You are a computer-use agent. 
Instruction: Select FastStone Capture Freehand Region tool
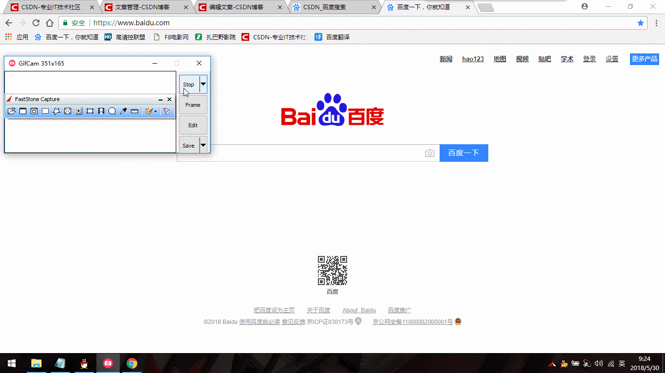[56, 111]
